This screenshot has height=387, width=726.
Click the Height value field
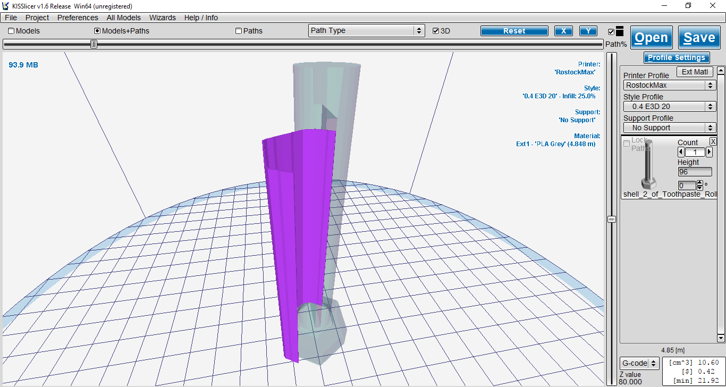[x=695, y=172]
